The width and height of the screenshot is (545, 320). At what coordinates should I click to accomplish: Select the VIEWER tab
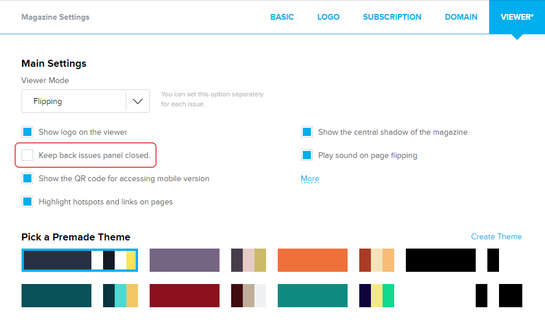516,17
